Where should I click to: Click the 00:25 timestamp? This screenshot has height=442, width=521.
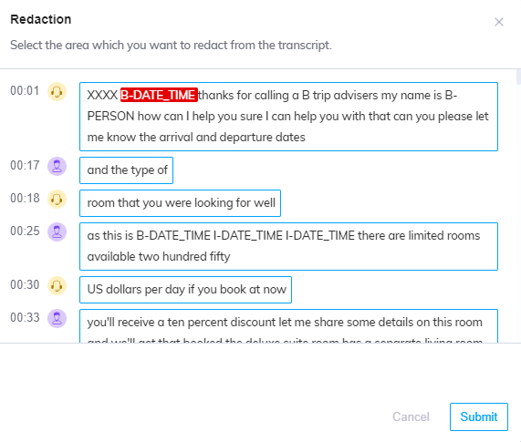(x=25, y=231)
